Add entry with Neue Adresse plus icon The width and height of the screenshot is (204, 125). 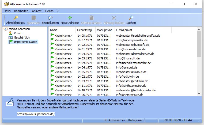(x=70, y=18)
